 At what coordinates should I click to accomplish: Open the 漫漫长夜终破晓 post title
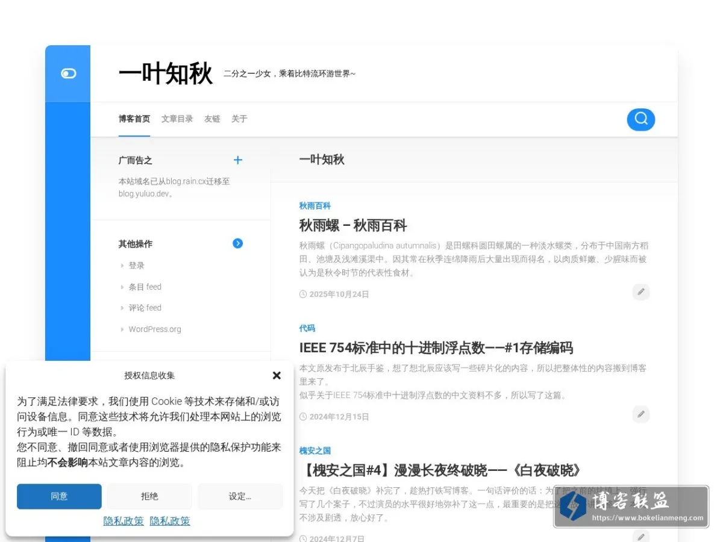[x=442, y=470]
